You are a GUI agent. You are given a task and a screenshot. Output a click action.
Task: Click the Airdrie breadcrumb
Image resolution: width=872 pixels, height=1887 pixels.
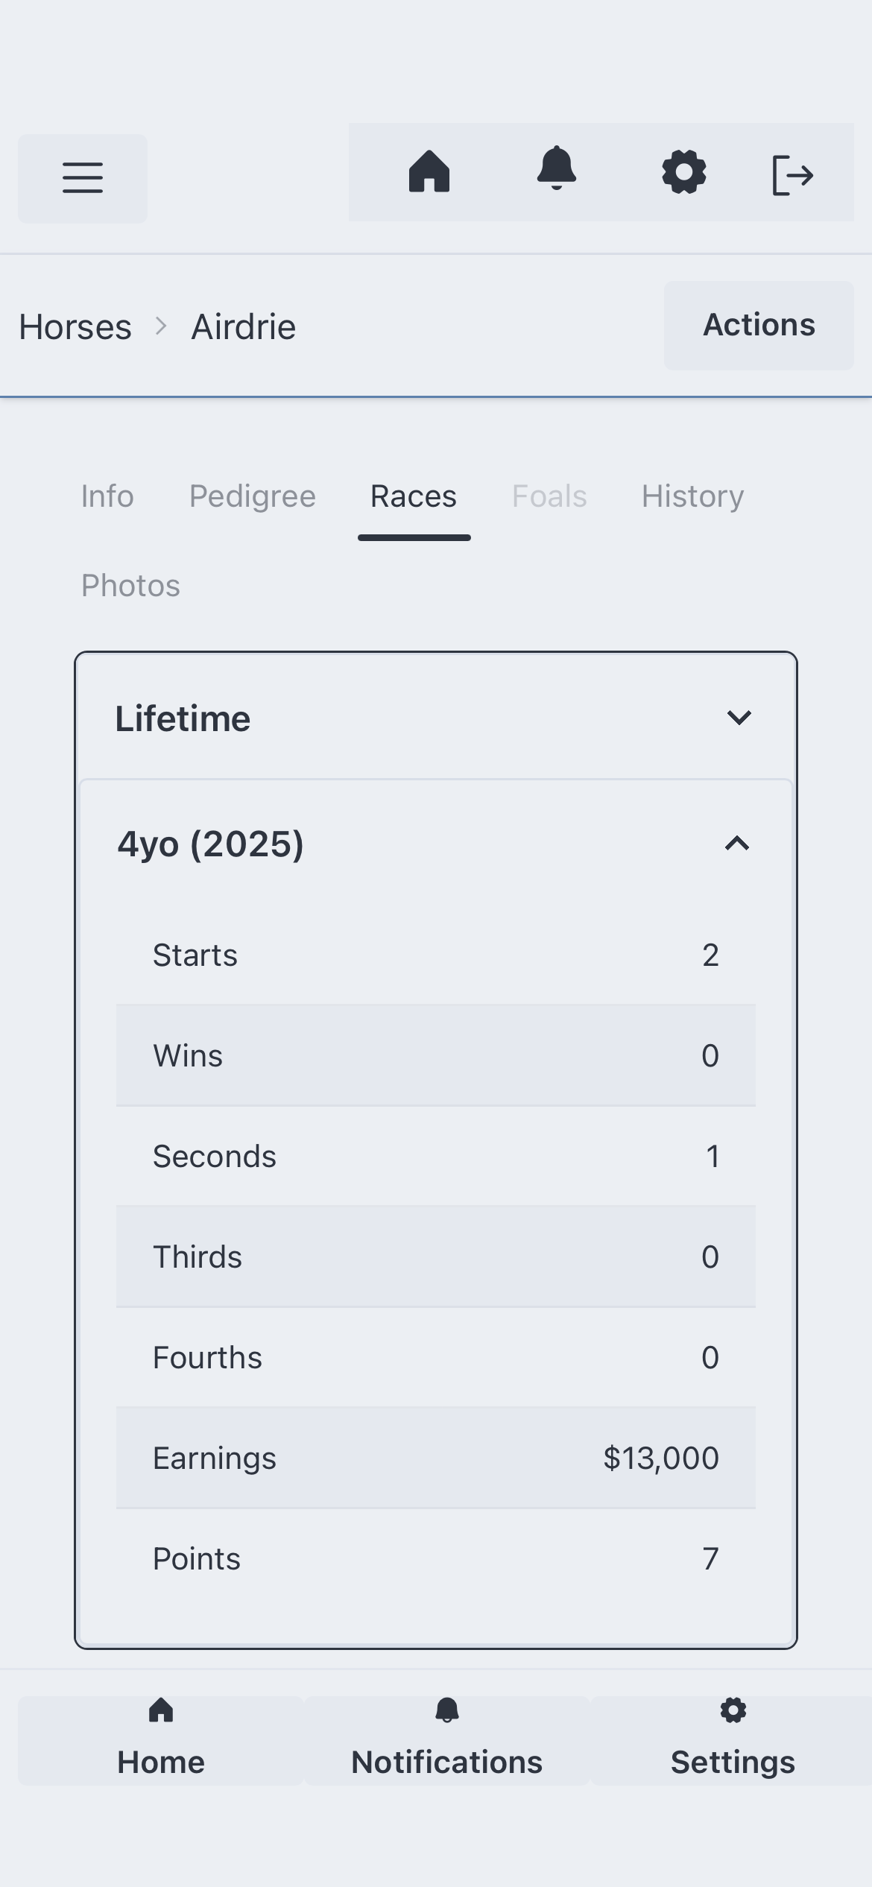coord(244,327)
